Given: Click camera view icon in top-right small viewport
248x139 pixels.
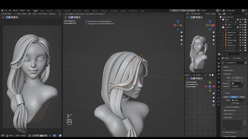Looking at the screenshot, I should coord(214,40).
